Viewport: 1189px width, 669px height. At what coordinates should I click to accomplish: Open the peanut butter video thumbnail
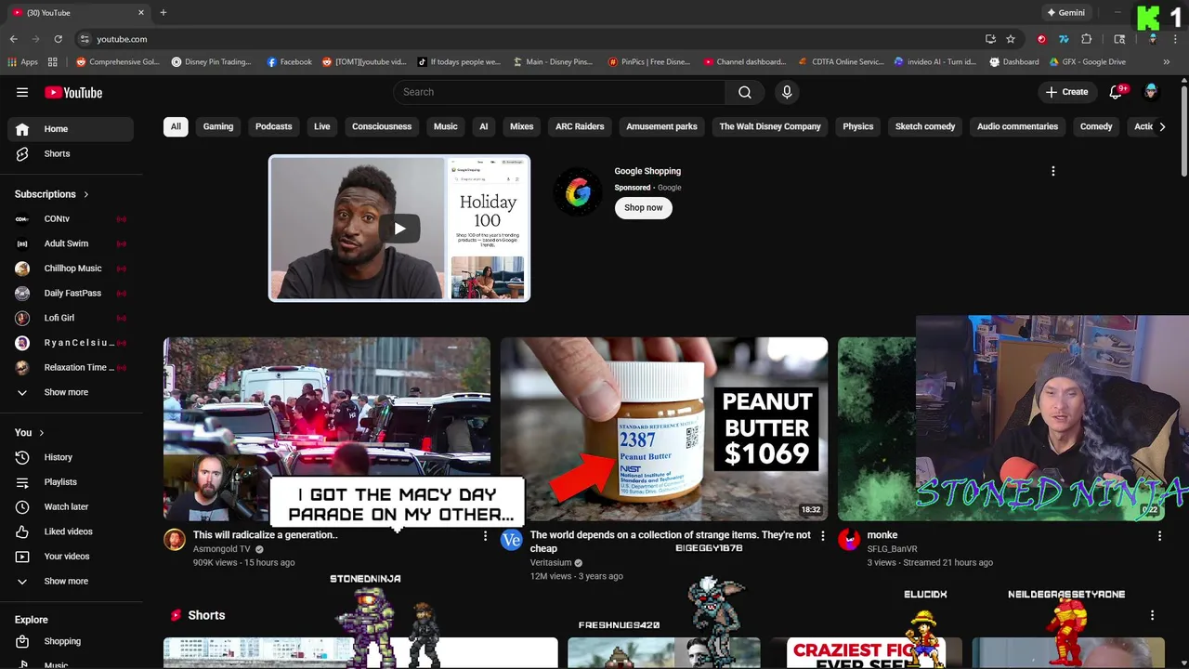coord(664,428)
